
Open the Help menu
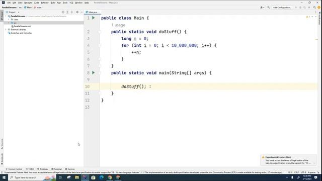(87, 3)
